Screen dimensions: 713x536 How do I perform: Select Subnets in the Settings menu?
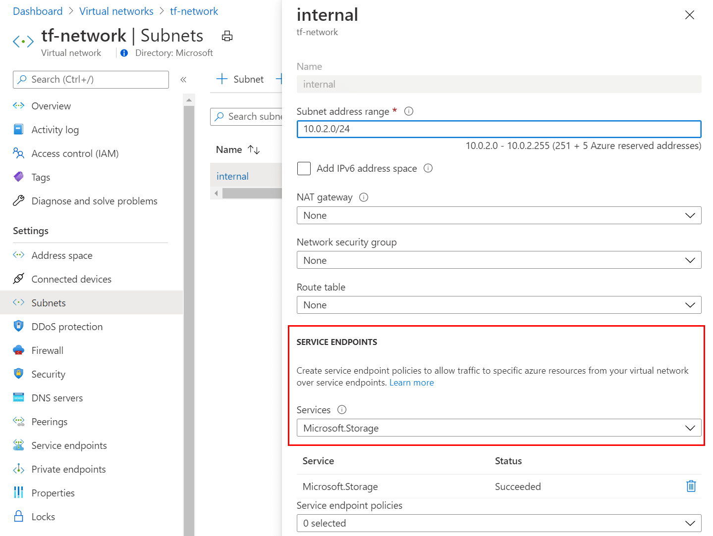tap(48, 302)
